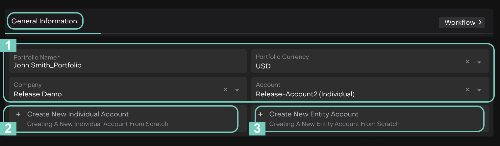Click the plus icon for new entity account

[x=261, y=114]
